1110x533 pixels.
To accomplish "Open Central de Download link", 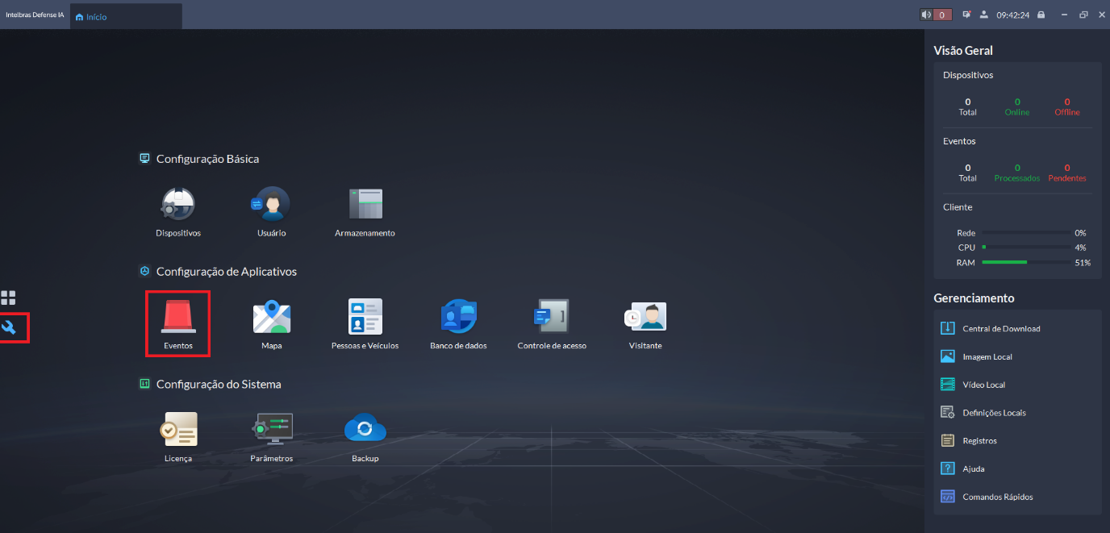I will (1000, 329).
